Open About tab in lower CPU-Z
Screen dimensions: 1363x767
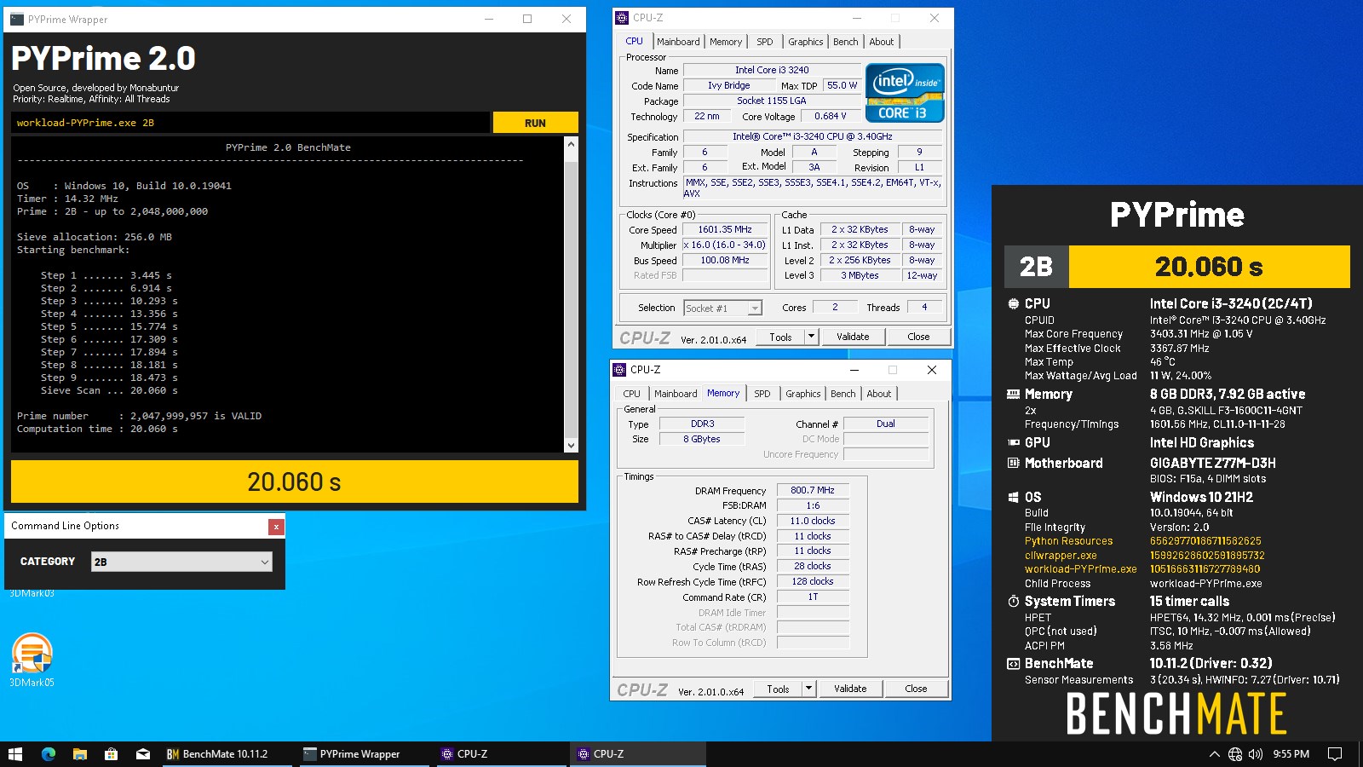coord(879,394)
